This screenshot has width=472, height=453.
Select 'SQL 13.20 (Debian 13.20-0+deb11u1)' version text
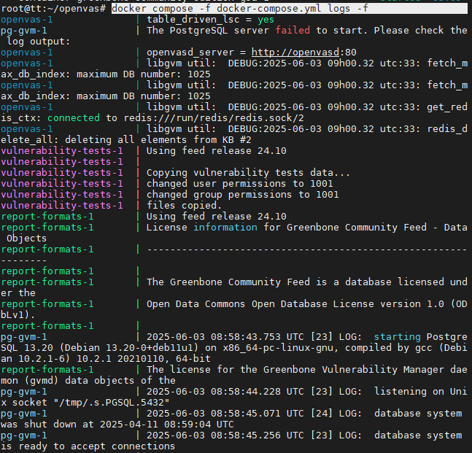click(x=100, y=348)
